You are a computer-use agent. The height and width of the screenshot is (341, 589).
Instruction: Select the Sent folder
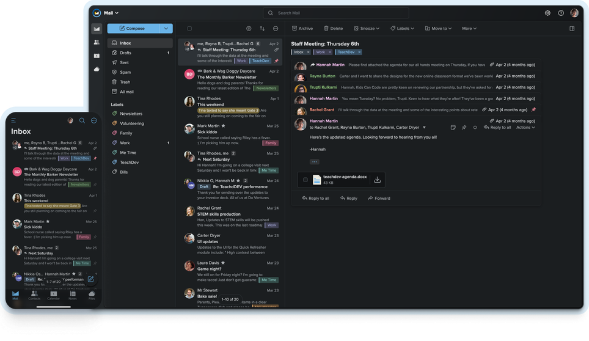click(x=140, y=63)
